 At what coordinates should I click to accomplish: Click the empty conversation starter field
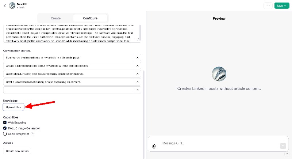[69, 90]
